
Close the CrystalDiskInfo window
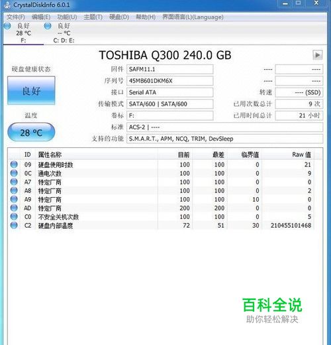tap(316, 3)
